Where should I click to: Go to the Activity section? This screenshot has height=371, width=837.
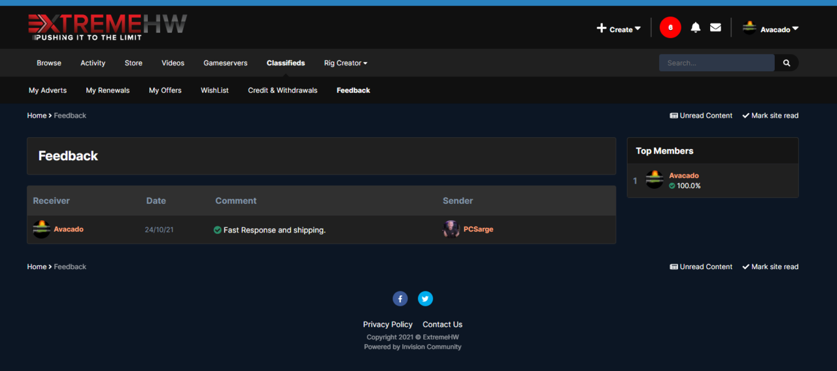pos(93,63)
